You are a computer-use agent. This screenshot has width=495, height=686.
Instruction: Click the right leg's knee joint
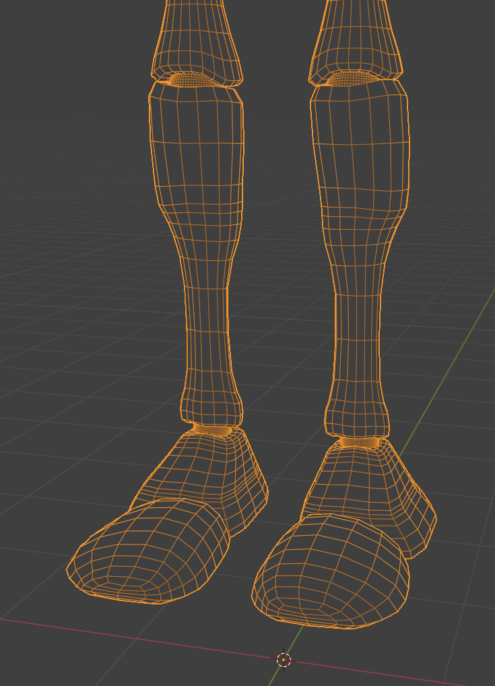point(356,79)
